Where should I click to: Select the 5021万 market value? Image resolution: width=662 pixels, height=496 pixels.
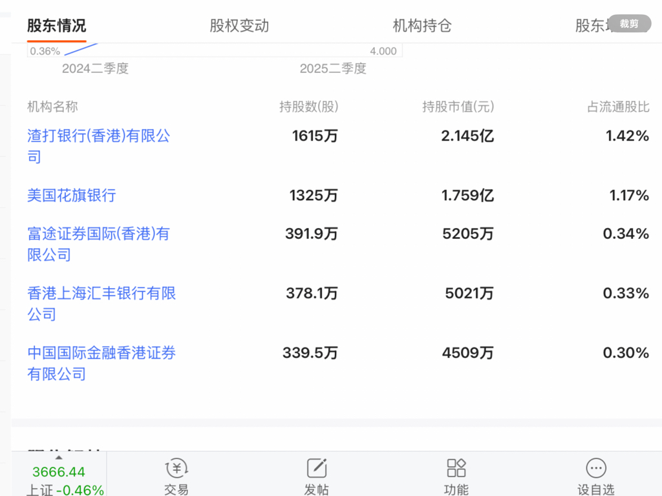point(469,293)
